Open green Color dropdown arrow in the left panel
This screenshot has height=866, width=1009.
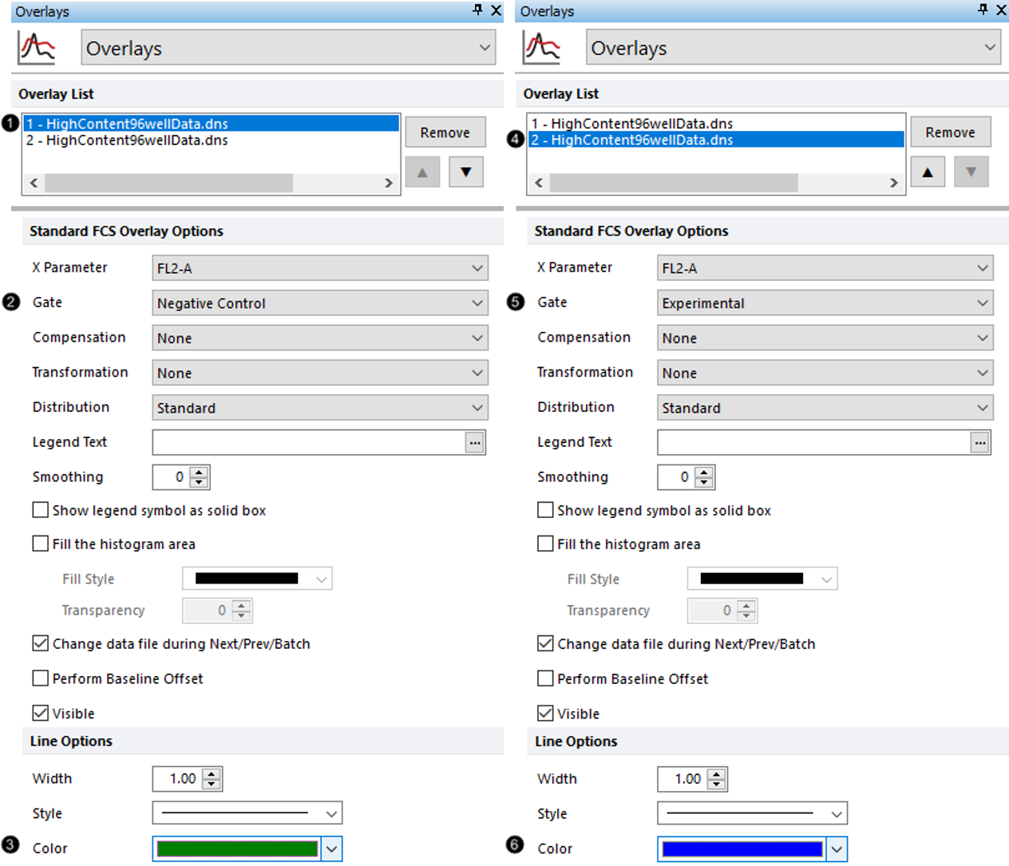[x=332, y=848]
